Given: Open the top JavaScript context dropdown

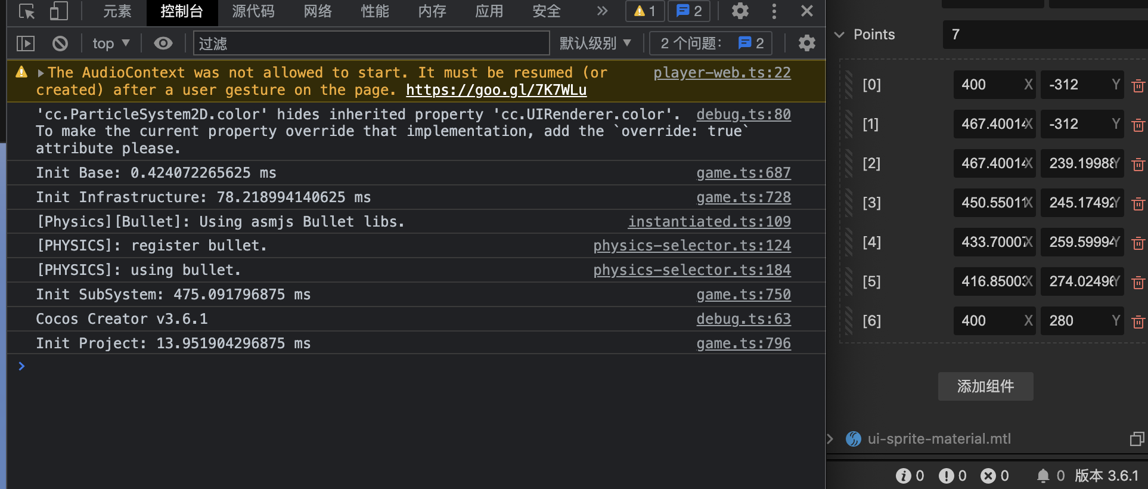Looking at the screenshot, I should [111, 44].
